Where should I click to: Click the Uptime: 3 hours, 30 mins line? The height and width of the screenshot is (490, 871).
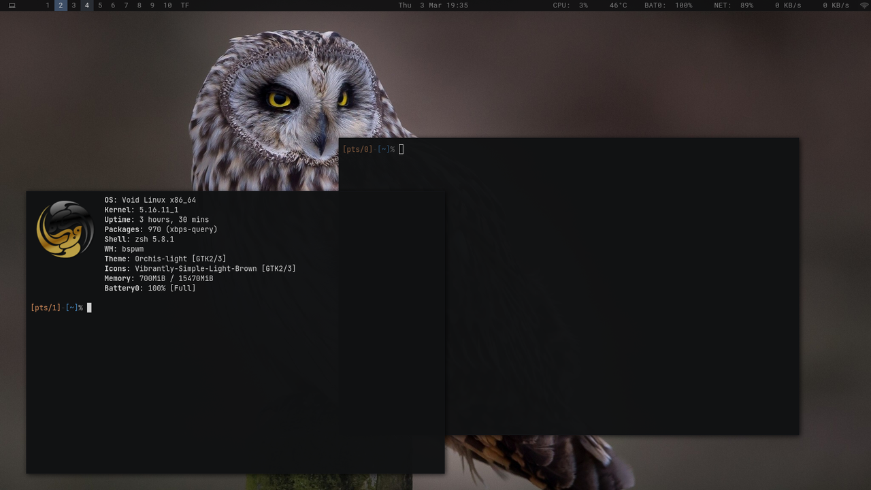click(x=157, y=220)
